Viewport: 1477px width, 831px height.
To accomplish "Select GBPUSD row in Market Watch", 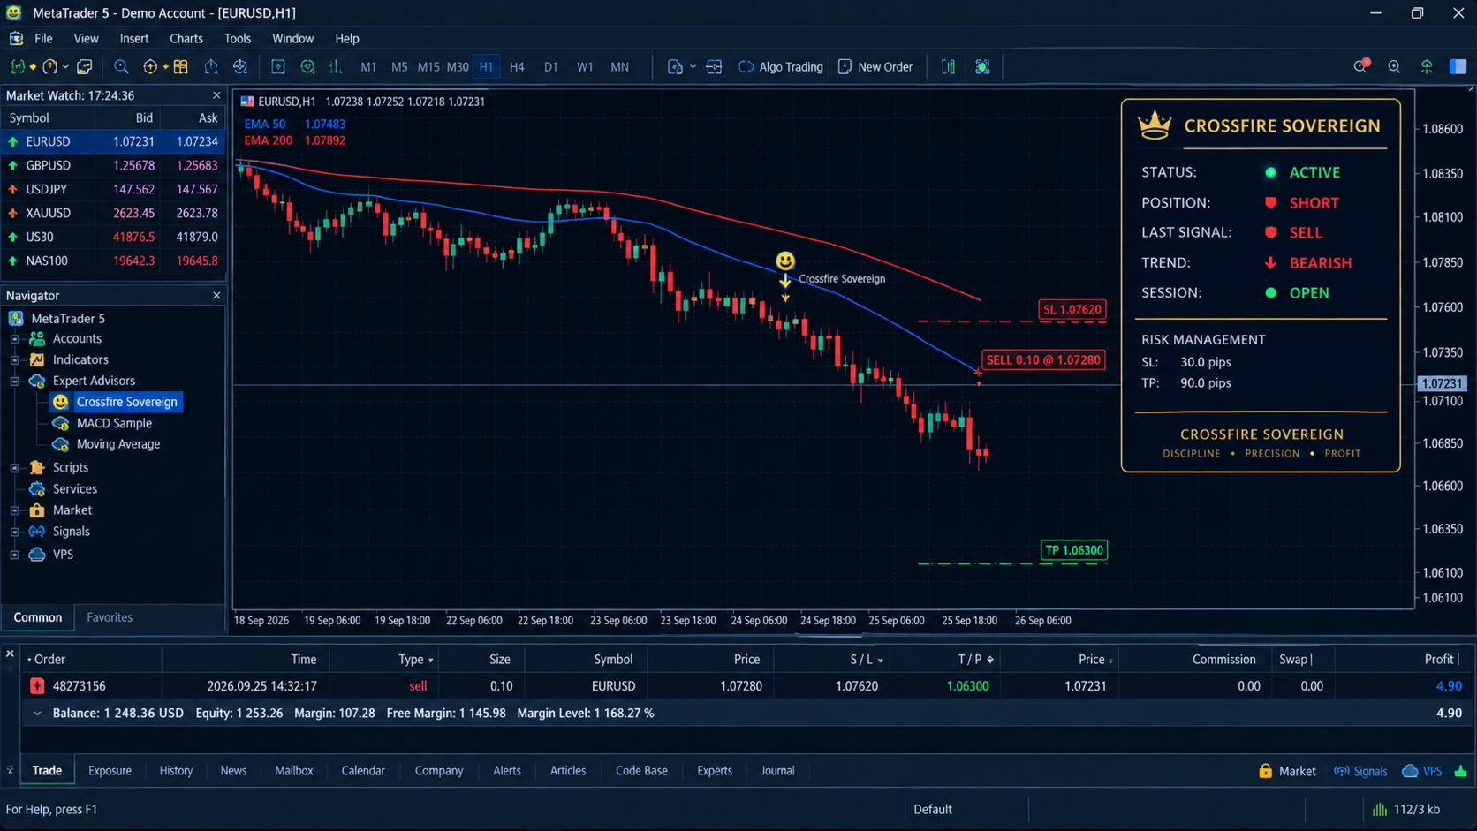I will [x=112, y=165].
